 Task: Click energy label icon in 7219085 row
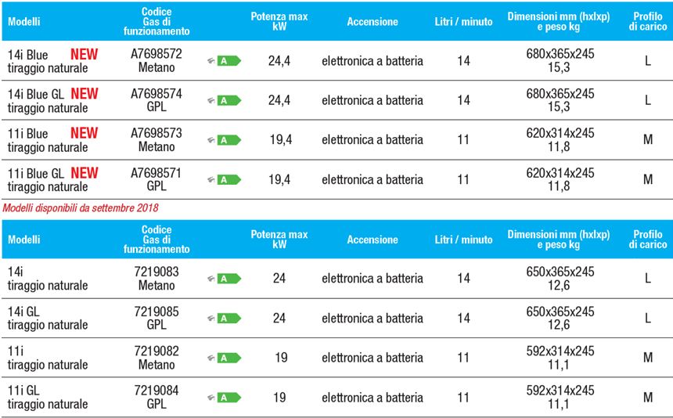[229, 319]
